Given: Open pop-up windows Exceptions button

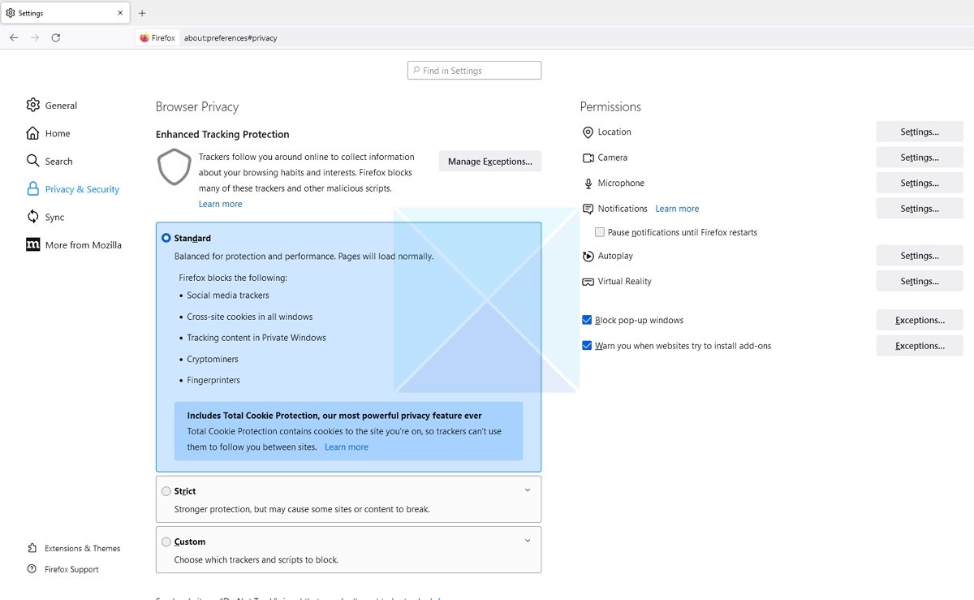Looking at the screenshot, I should (920, 320).
